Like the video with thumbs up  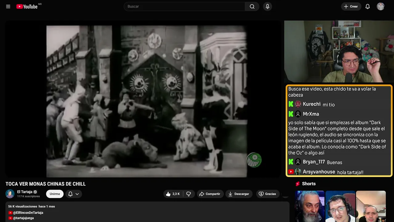173,194
